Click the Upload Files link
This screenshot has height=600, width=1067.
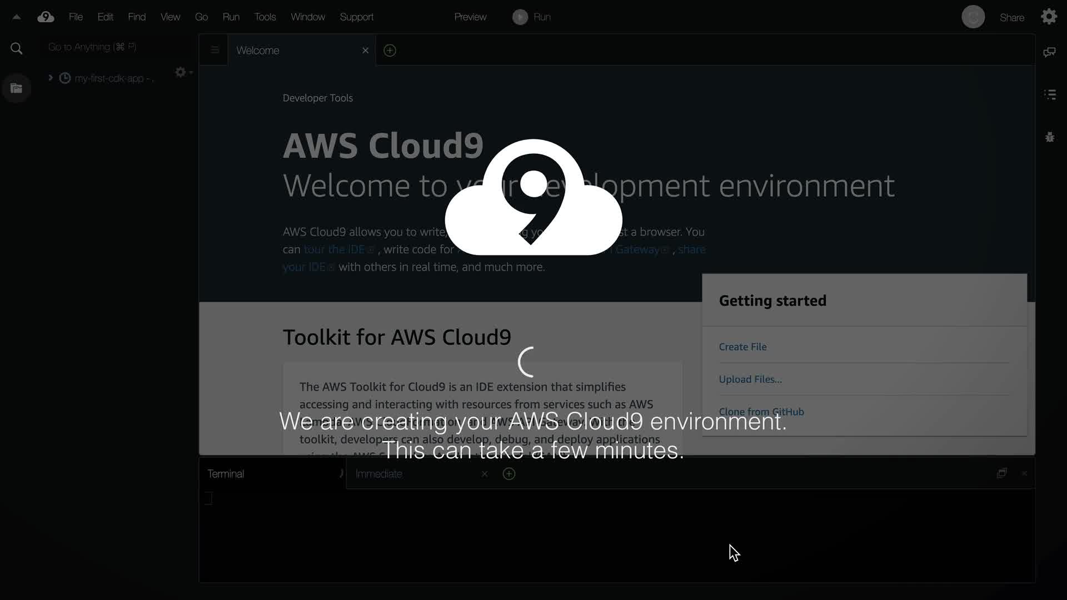[x=750, y=379]
